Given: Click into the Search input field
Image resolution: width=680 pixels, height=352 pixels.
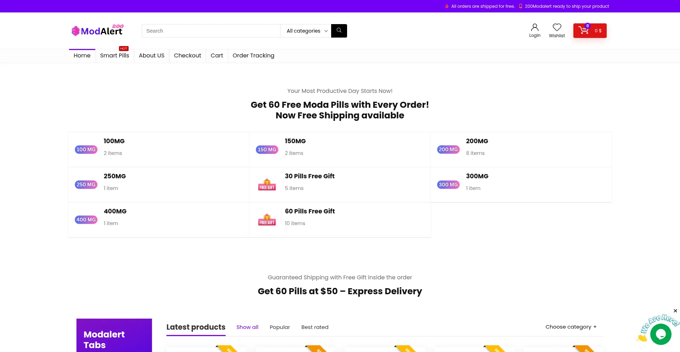Looking at the screenshot, I should tap(211, 31).
